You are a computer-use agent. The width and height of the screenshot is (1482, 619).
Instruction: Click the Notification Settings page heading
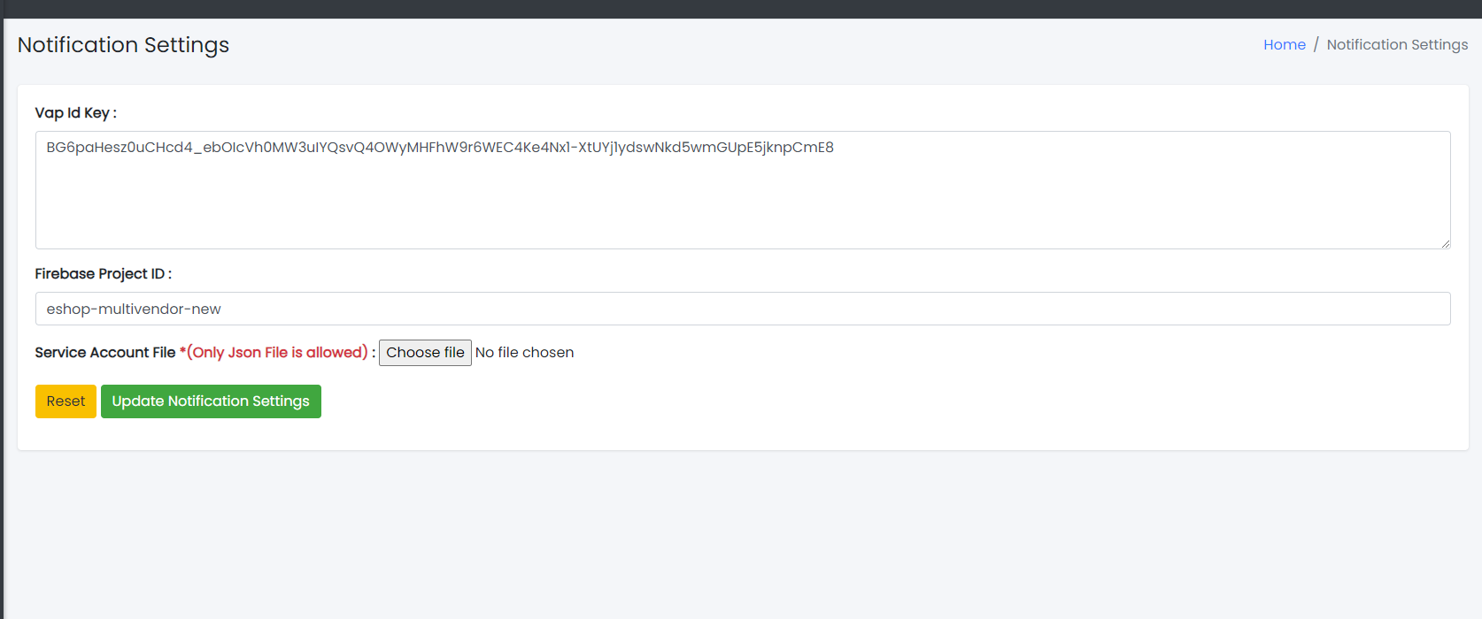123,45
